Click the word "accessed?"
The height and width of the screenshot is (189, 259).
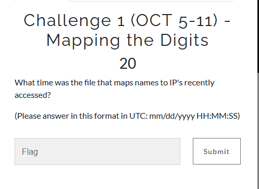tap(33, 95)
